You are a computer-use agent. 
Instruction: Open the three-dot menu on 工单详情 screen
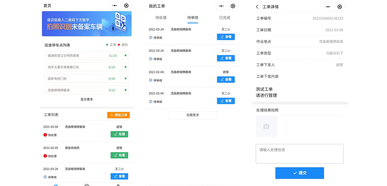point(328,7)
